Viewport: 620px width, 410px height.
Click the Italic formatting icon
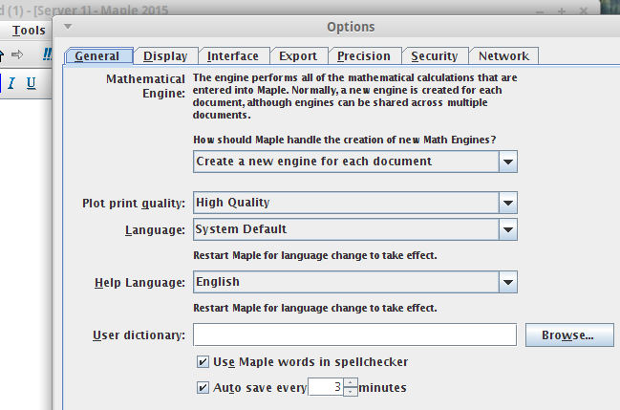point(11,83)
